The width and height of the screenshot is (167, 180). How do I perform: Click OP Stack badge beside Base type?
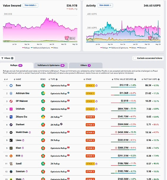68,85
